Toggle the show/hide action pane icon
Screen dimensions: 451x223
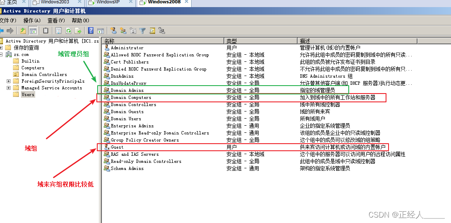pyautogui.click(x=100, y=30)
